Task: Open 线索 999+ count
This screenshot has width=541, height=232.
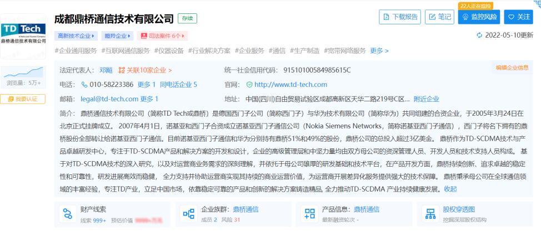Action: tap(93, 220)
